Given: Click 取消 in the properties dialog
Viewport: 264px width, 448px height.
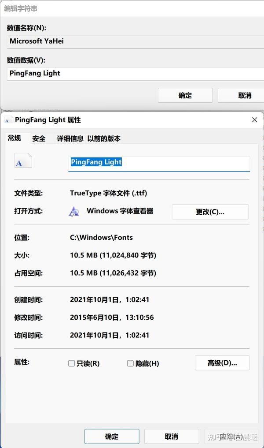Looking at the screenshot, I should tap(172, 436).
